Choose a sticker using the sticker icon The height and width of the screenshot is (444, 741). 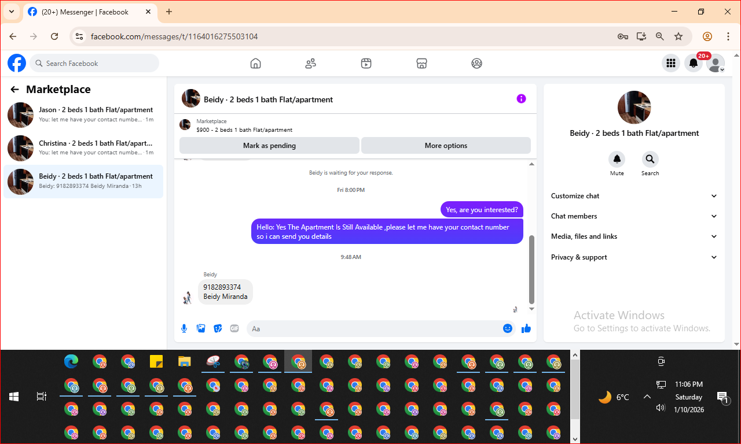218,328
